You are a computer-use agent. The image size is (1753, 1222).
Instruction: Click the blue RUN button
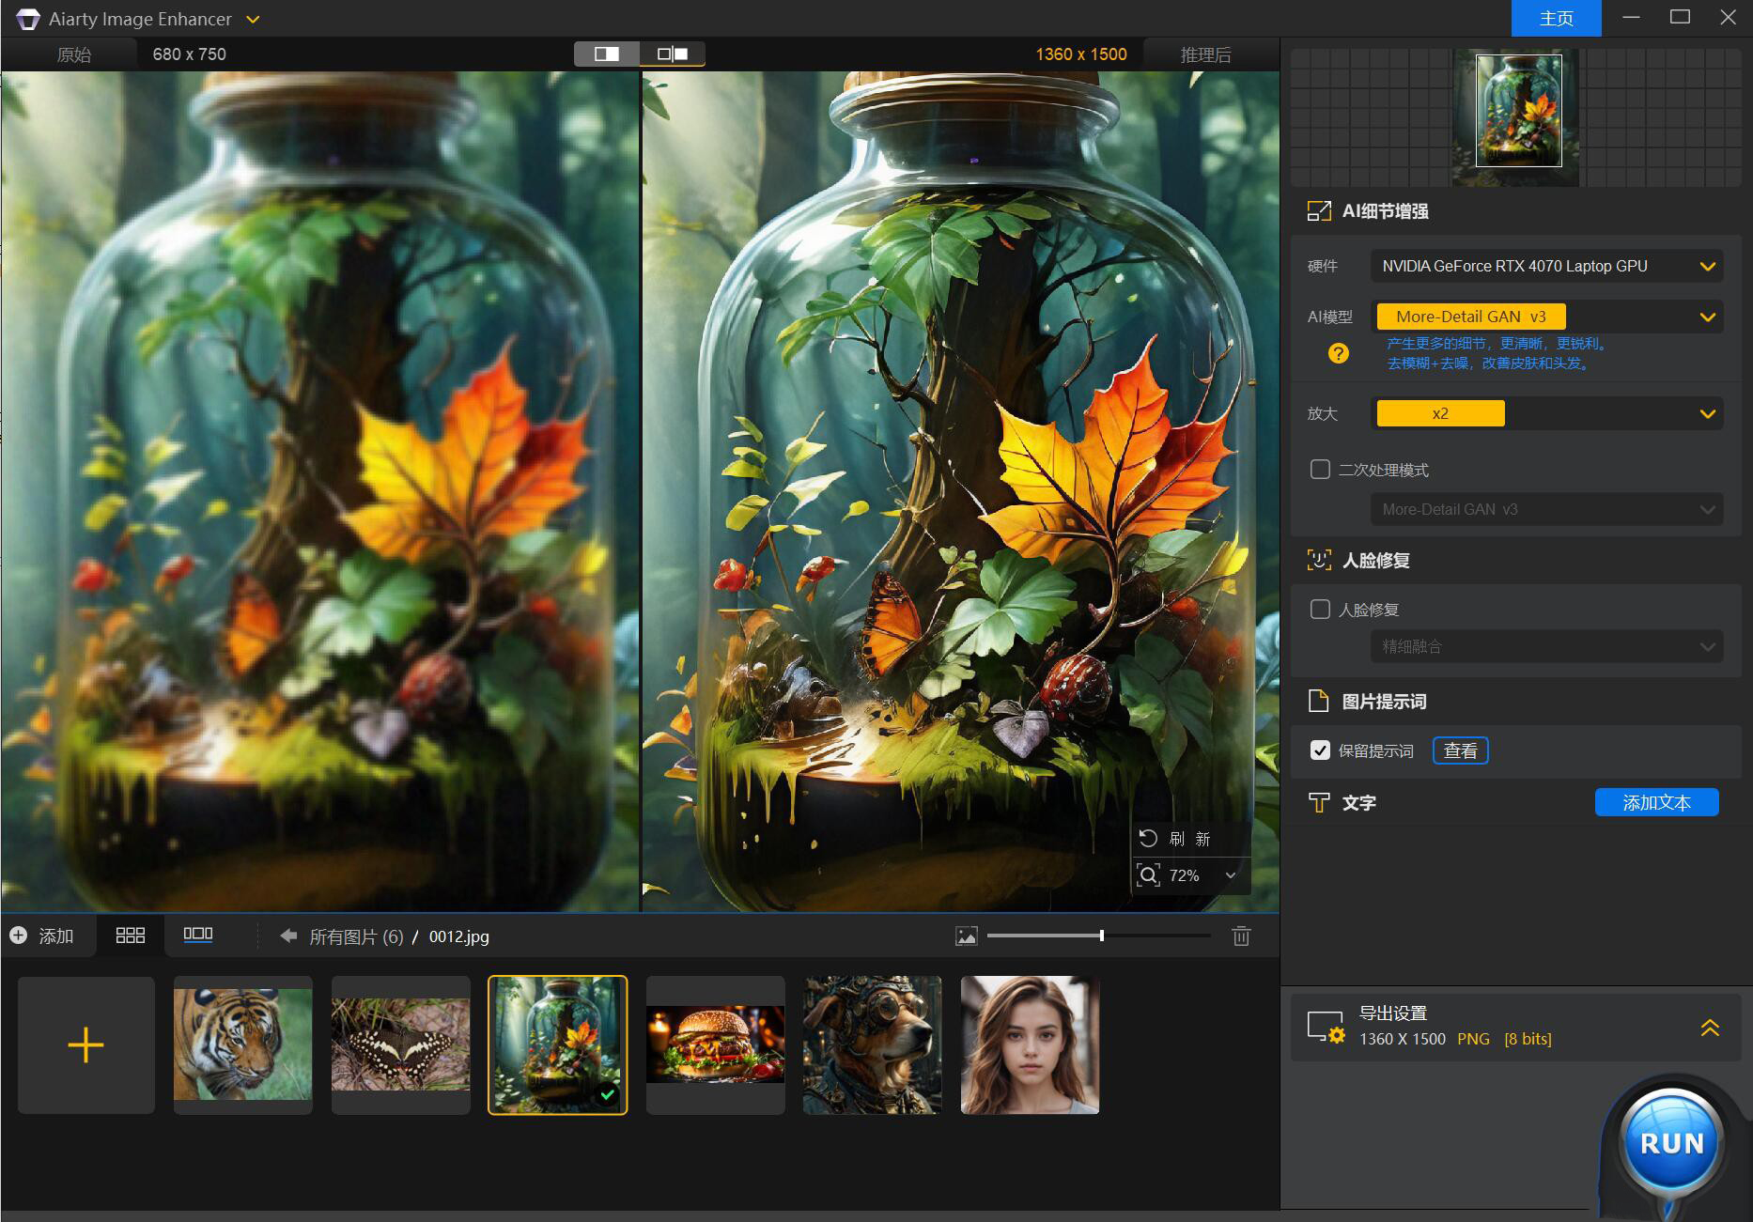click(1672, 1142)
